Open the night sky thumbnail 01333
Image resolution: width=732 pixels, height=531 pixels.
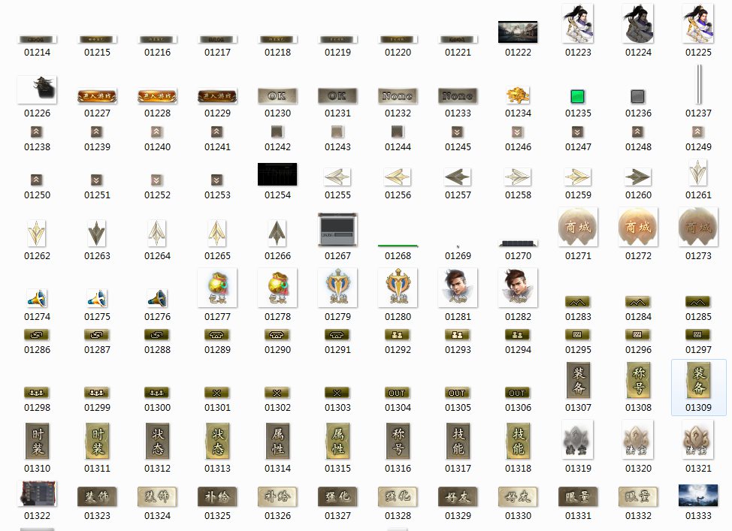697,496
